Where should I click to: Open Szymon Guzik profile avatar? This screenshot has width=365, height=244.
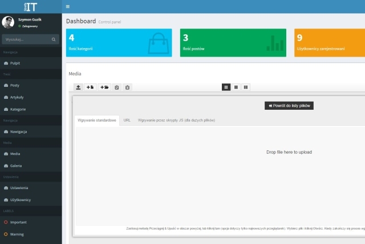pos(8,22)
